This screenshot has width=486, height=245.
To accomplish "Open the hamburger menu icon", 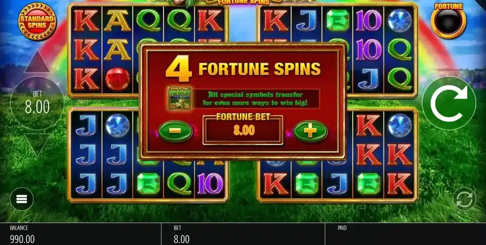I will (x=22, y=199).
